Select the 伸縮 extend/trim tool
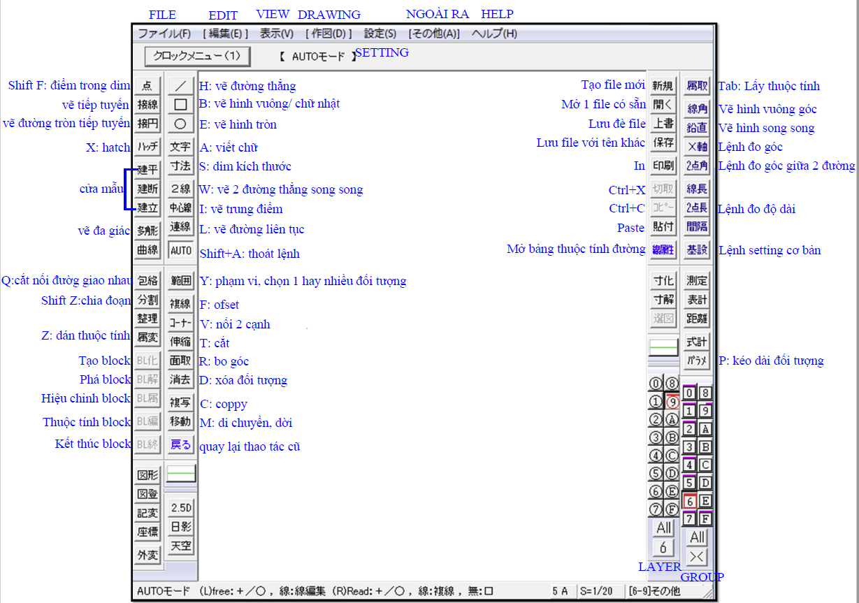Viewport: 859px width, 603px height. (x=181, y=342)
